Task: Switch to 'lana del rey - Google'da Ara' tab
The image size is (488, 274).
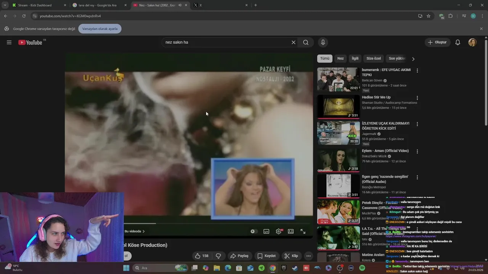Action: coord(100,5)
